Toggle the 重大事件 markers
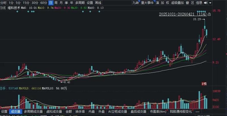Image resolution: width=227 pixels, height=116 pixels. click(x=148, y=3)
